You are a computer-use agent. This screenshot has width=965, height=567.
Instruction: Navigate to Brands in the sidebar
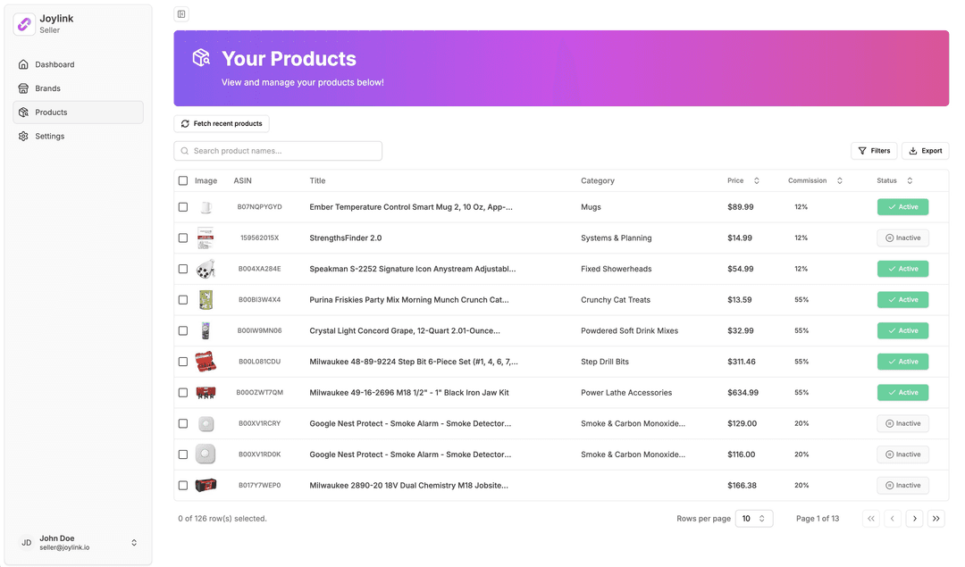pos(47,88)
